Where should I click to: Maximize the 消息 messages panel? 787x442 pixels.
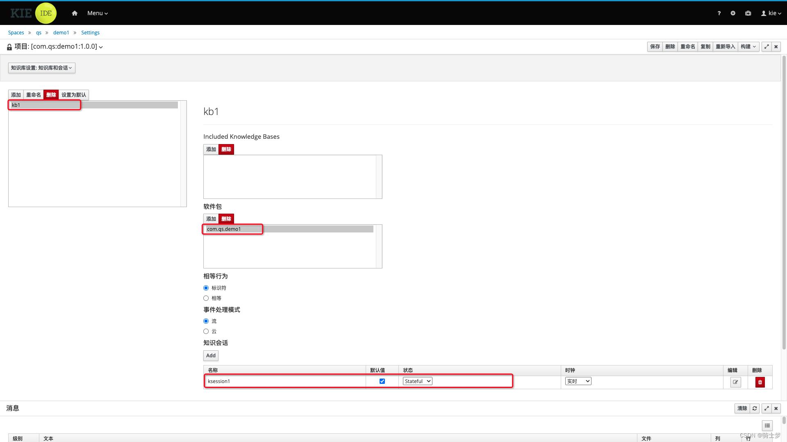pos(767,408)
